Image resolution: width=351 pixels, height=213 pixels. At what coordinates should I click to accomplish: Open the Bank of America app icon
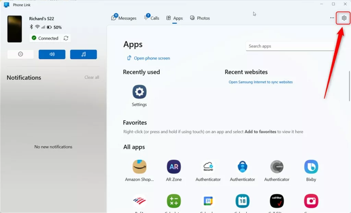(x=140, y=201)
